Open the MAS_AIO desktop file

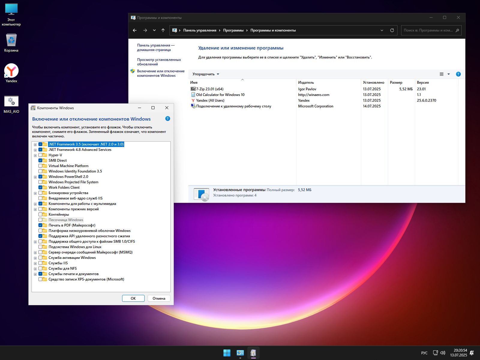click(11, 104)
